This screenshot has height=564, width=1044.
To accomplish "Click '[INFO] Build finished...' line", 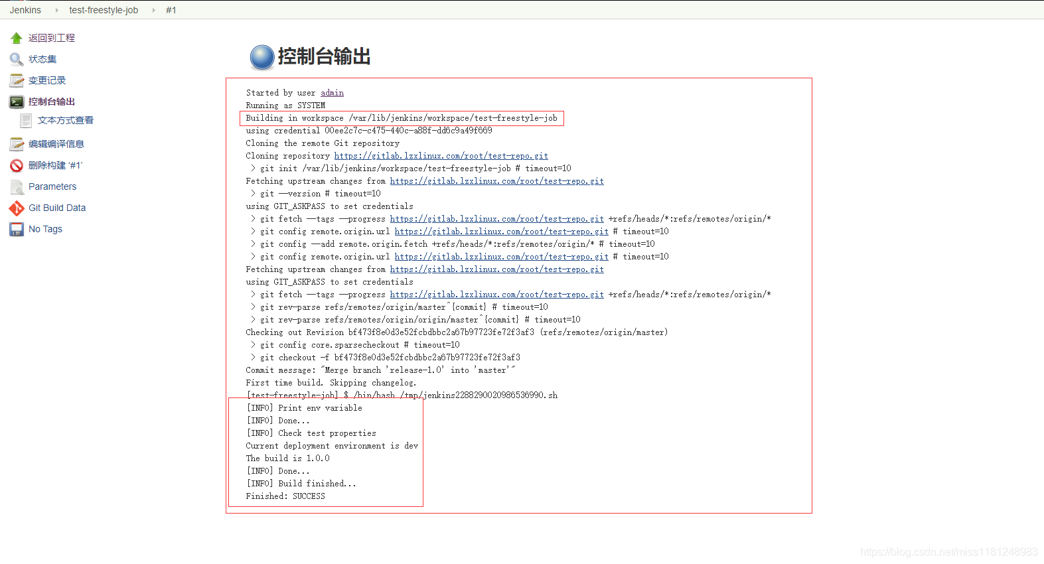I will [x=301, y=484].
